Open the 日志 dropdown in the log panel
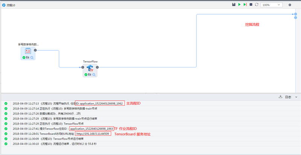The width and height of the screenshot is (301, 155). pyautogui.click(x=289, y=97)
